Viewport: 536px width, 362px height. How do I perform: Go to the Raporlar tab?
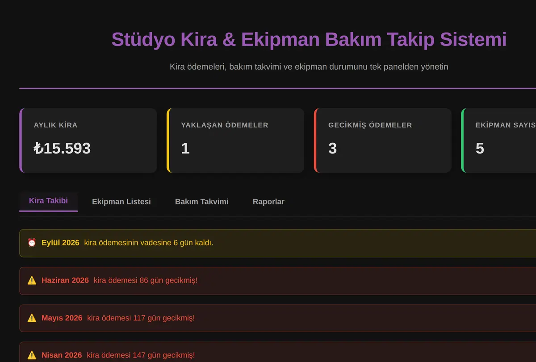[268, 202]
